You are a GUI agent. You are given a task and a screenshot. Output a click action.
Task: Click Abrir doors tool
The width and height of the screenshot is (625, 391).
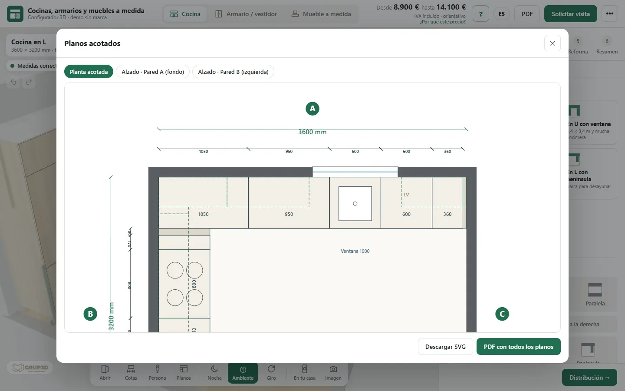tap(105, 372)
